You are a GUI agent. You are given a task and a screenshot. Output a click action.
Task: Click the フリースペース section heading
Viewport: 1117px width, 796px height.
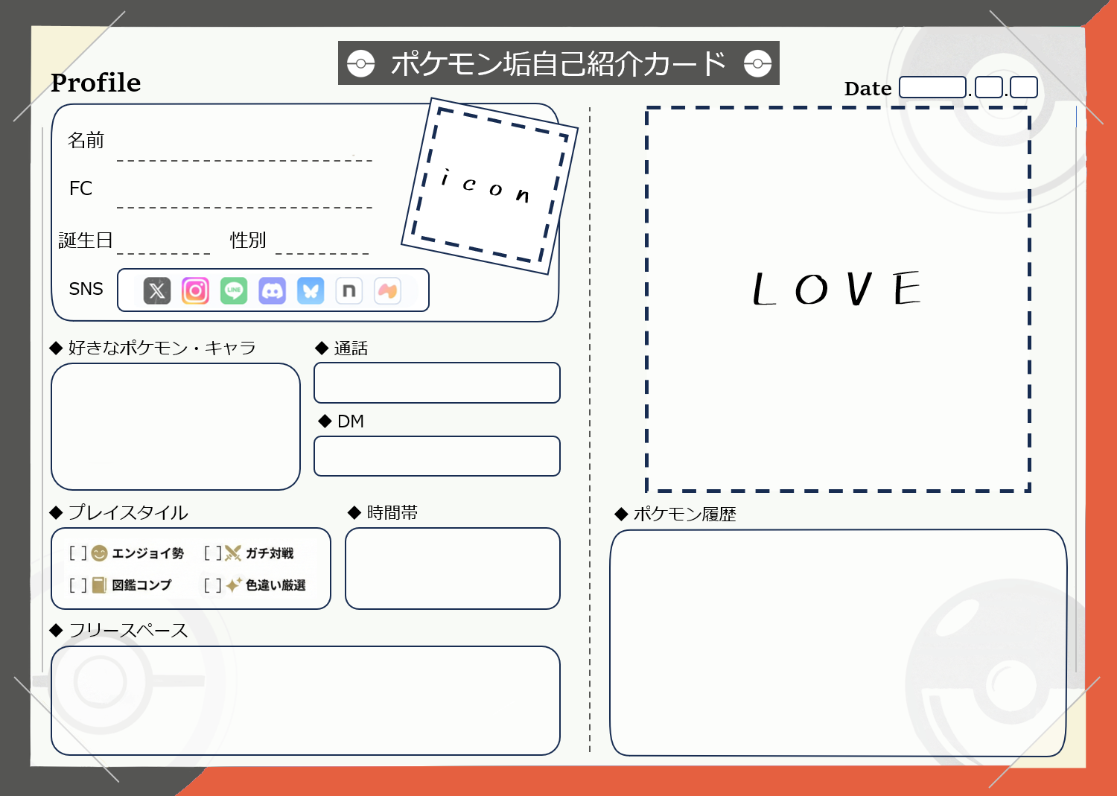point(119,630)
